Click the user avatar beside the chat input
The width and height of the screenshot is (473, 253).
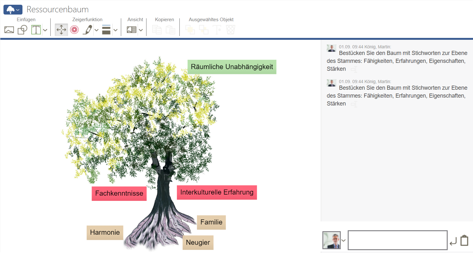point(332,240)
